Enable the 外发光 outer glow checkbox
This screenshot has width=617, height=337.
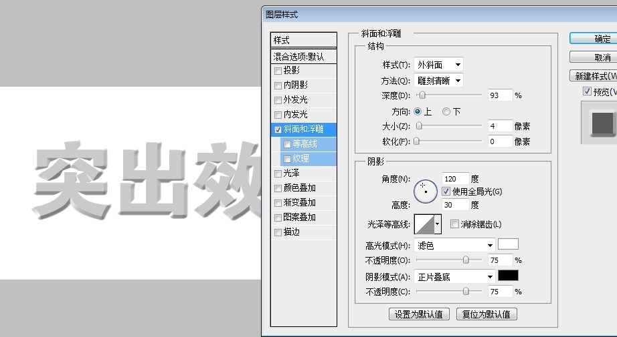(x=278, y=100)
